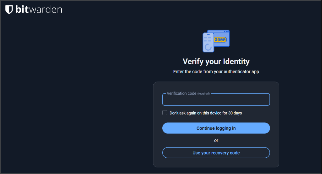Image resolution: width=322 pixels, height=174 pixels.
Task: Click the "or" separator between the buttons
Action: point(216,140)
